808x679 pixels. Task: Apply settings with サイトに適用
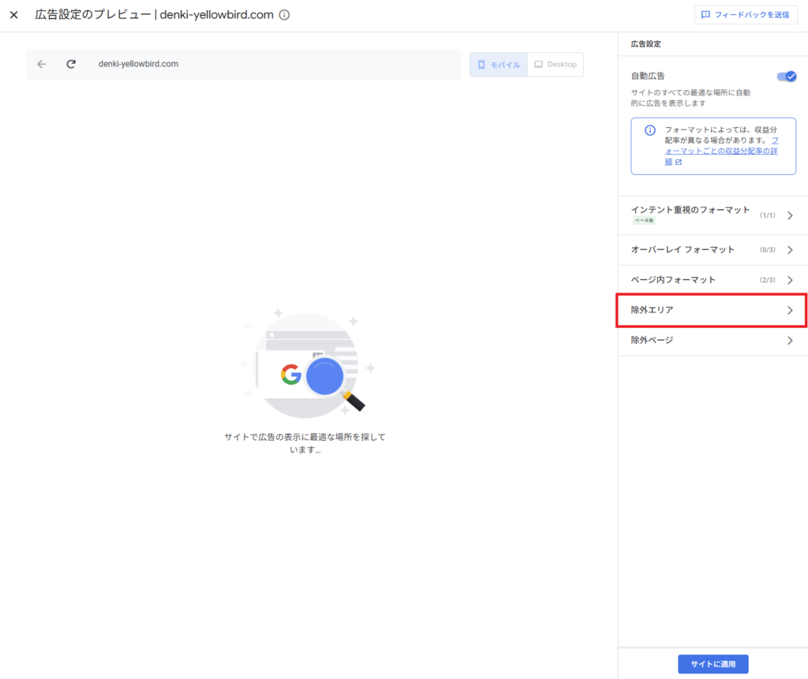tap(713, 664)
